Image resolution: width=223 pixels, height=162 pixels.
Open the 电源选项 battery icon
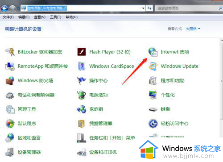click(82, 95)
